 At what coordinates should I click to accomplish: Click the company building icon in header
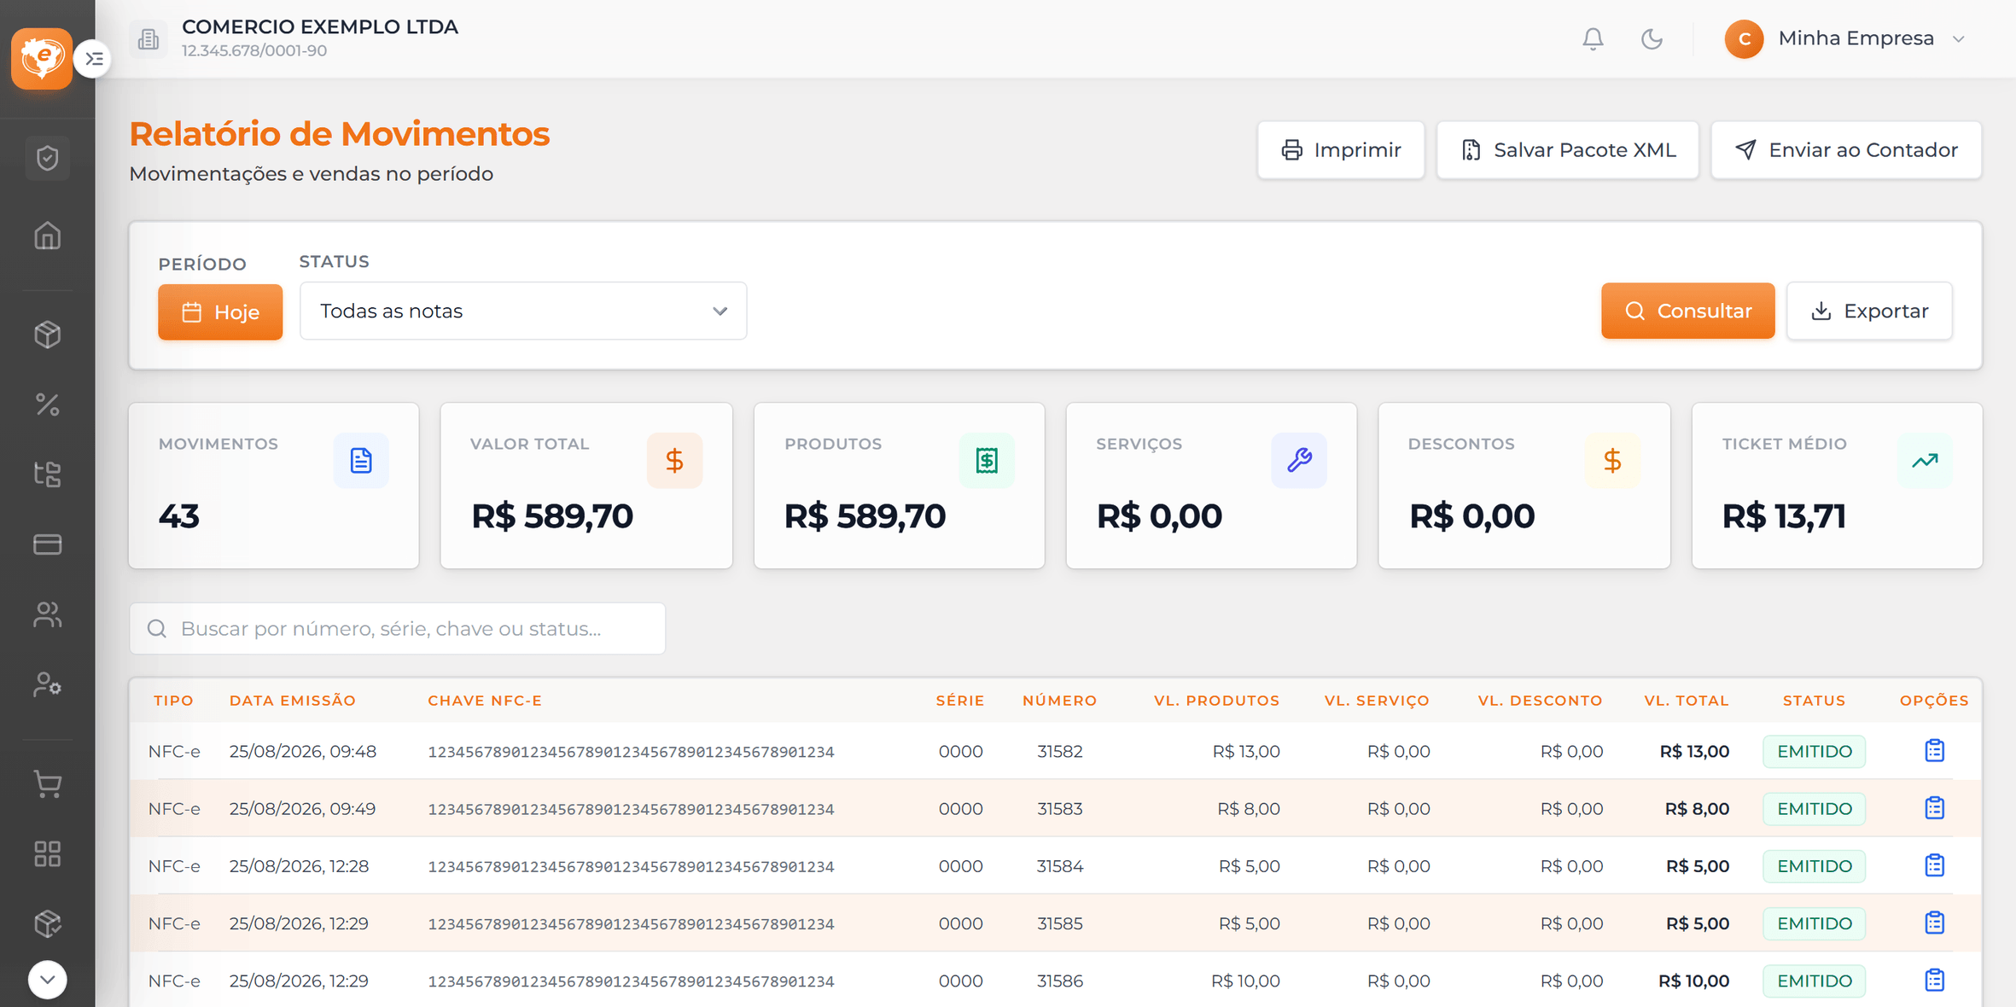click(x=149, y=39)
